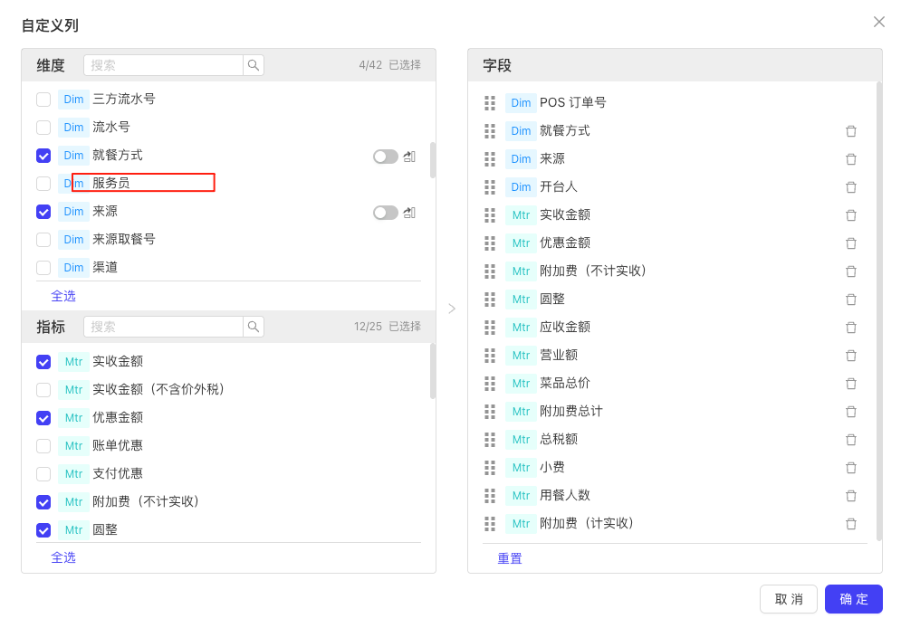Cancel the dialog with 取消
Viewport: 901px width, 628px height.
pyautogui.click(x=789, y=599)
